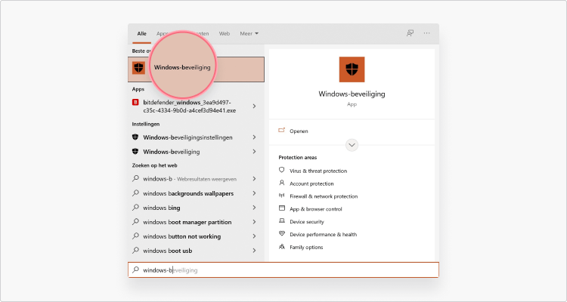567x302 pixels.
Task: Expand arrow next to the bitdefender exe result
Action: [254, 106]
